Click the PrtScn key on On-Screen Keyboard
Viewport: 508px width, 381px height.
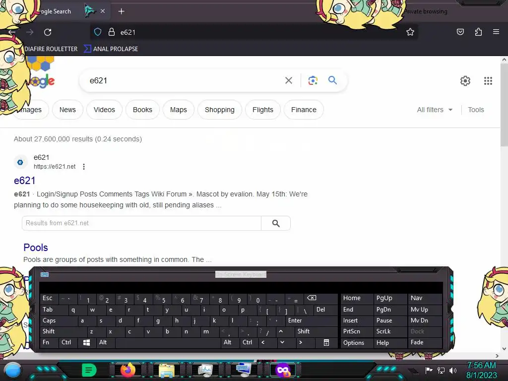coord(357,331)
